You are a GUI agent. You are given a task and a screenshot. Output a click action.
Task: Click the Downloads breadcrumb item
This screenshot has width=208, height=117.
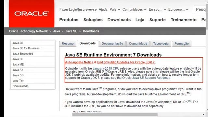tap(91, 31)
